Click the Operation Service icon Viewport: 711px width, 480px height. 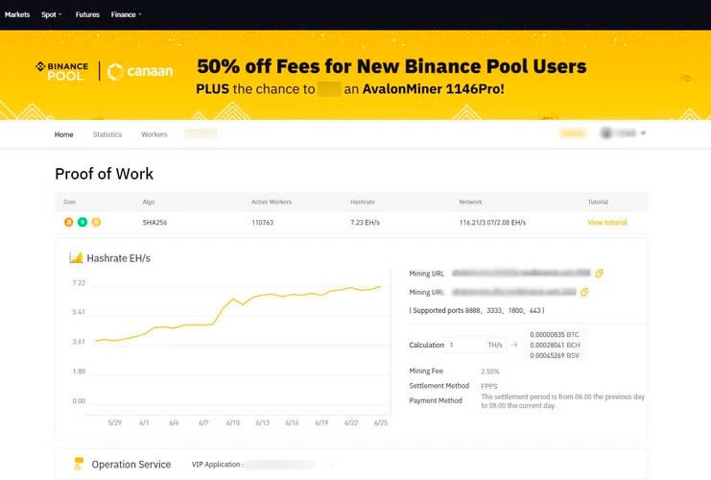coord(80,465)
